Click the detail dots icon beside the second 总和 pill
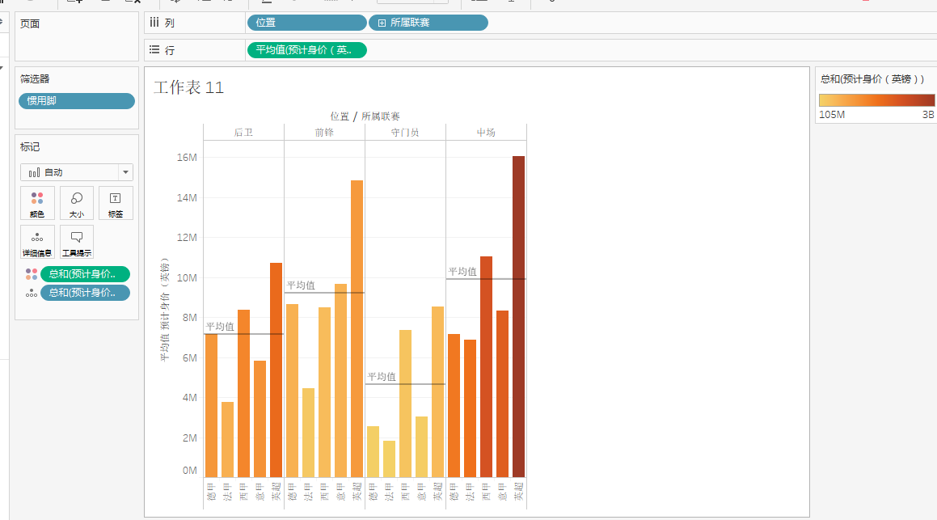This screenshot has height=520, width=937. pyautogui.click(x=31, y=293)
